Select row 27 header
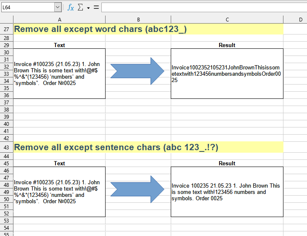The image size is (307, 236). point(6,29)
